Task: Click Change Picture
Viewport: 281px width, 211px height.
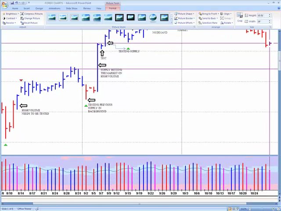Action: 30,18
